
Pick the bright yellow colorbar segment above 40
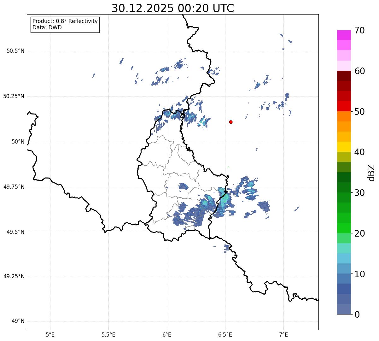coord(344,147)
